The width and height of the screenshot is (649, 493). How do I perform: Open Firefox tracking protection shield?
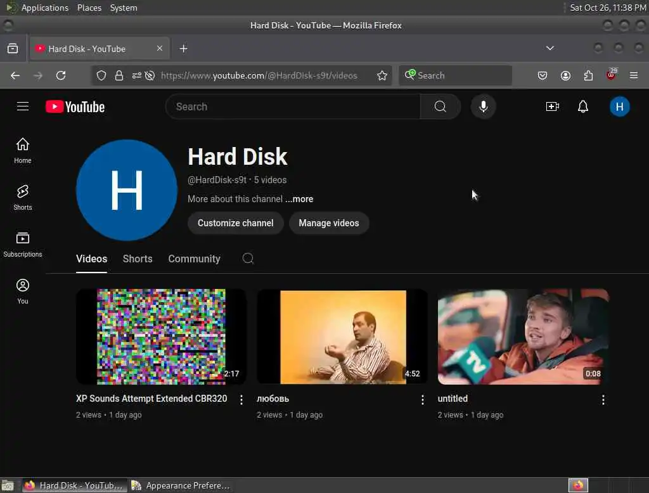[x=101, y=76]
